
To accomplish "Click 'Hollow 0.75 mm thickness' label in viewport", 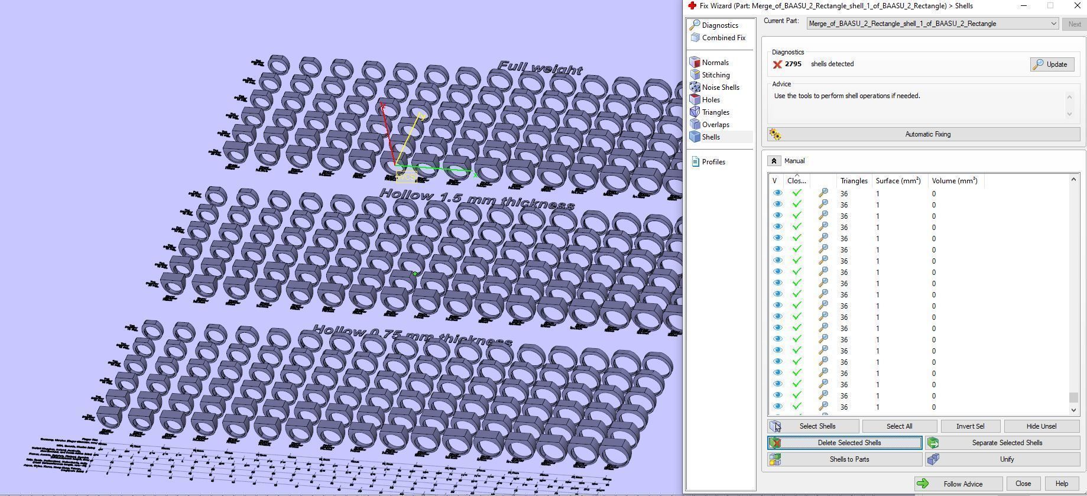I will [412, 335].
